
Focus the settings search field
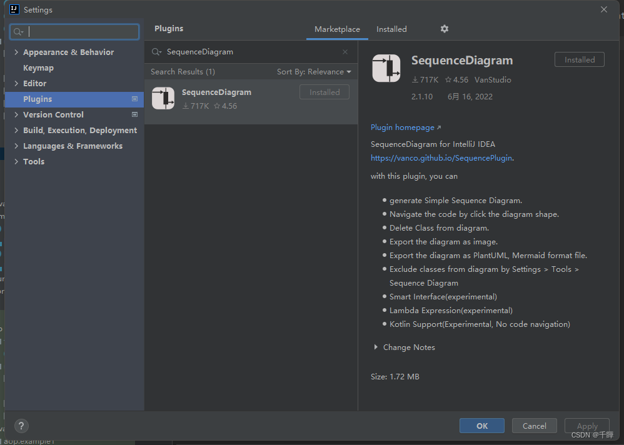coord(74,32)
